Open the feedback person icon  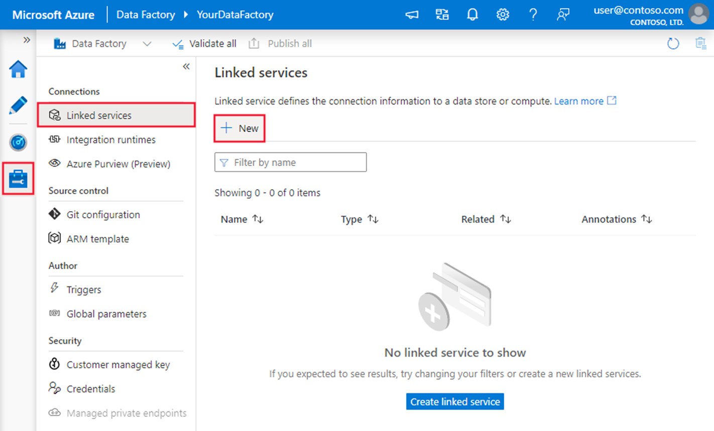pos(563,15)
